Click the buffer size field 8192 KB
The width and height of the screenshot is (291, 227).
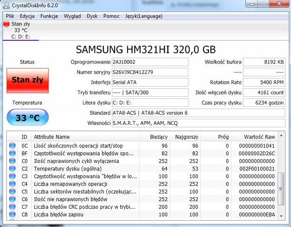click(264, 62)
